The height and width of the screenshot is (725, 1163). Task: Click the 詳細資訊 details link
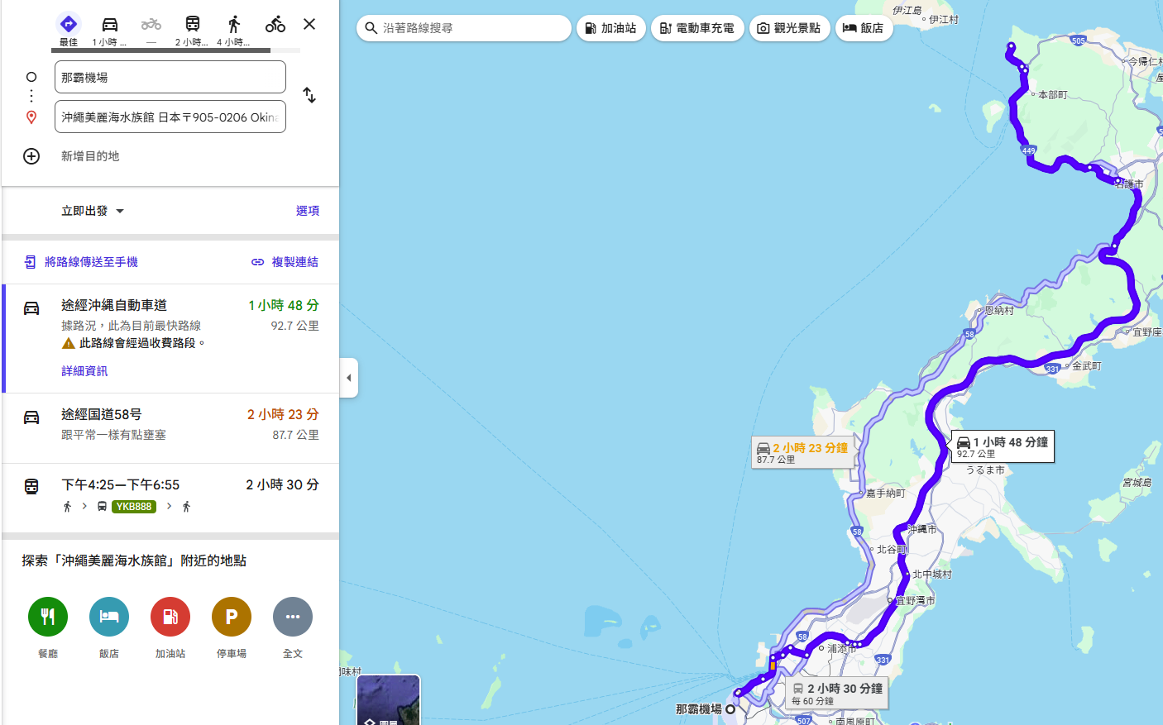click(x=84, y=371)
